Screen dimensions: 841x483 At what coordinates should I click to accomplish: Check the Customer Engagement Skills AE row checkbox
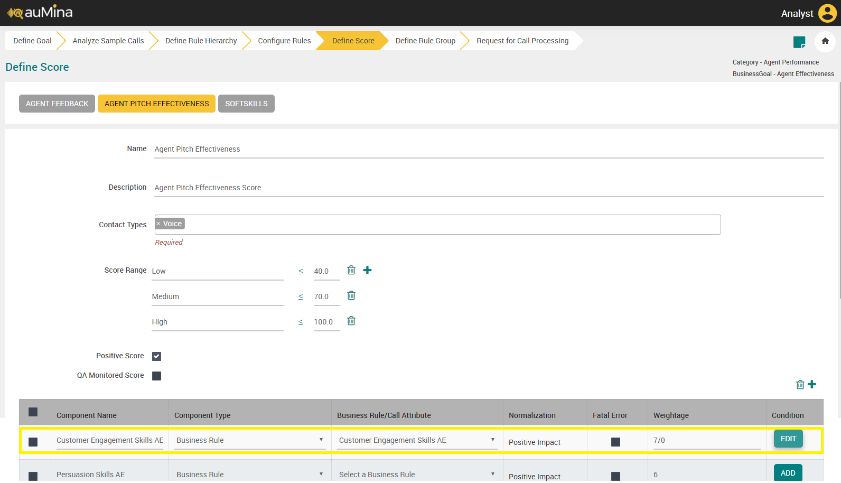(33, 442)
